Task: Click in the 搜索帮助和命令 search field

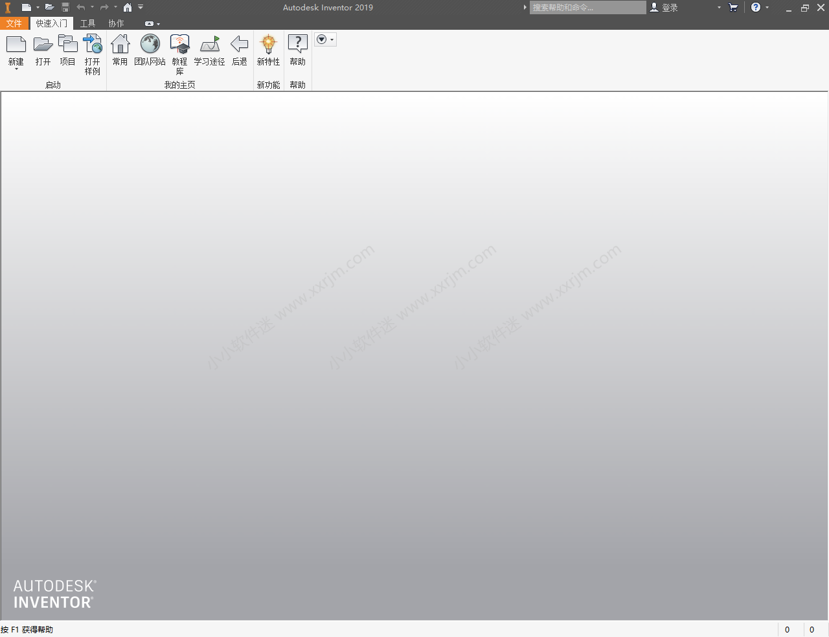Action: point(587,8)
